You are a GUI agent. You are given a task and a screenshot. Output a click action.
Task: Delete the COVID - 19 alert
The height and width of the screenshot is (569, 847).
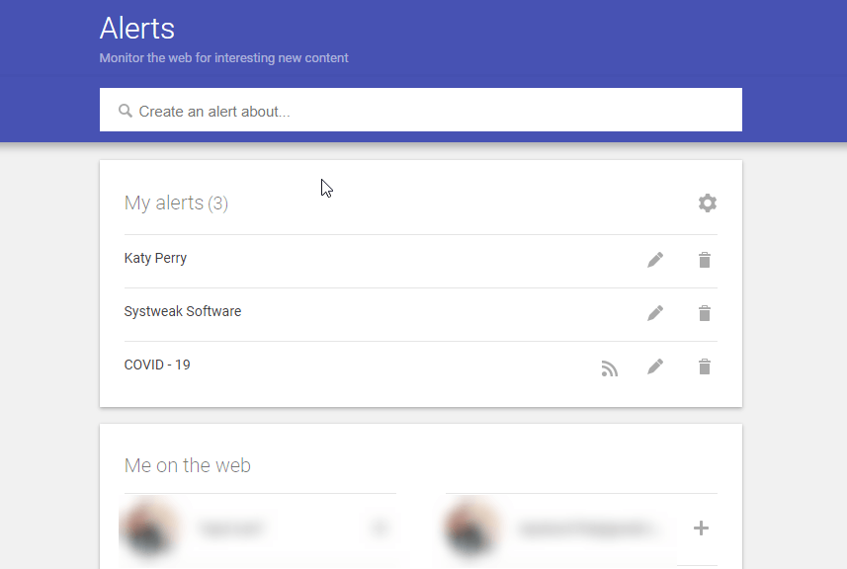705,366
